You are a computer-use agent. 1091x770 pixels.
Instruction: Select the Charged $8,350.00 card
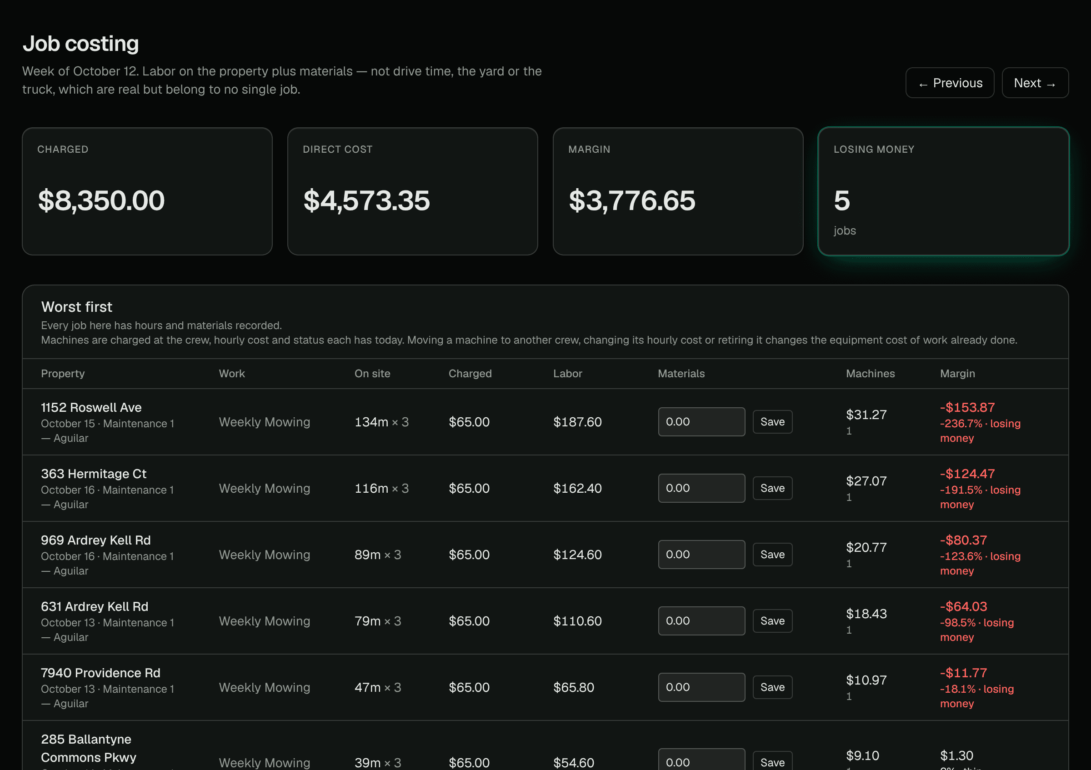147,191
